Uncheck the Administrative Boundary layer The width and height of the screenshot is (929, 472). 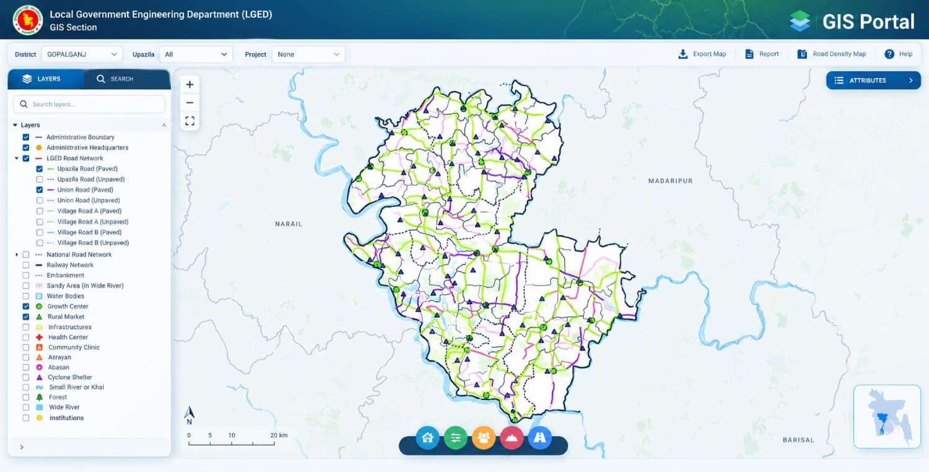26,137
